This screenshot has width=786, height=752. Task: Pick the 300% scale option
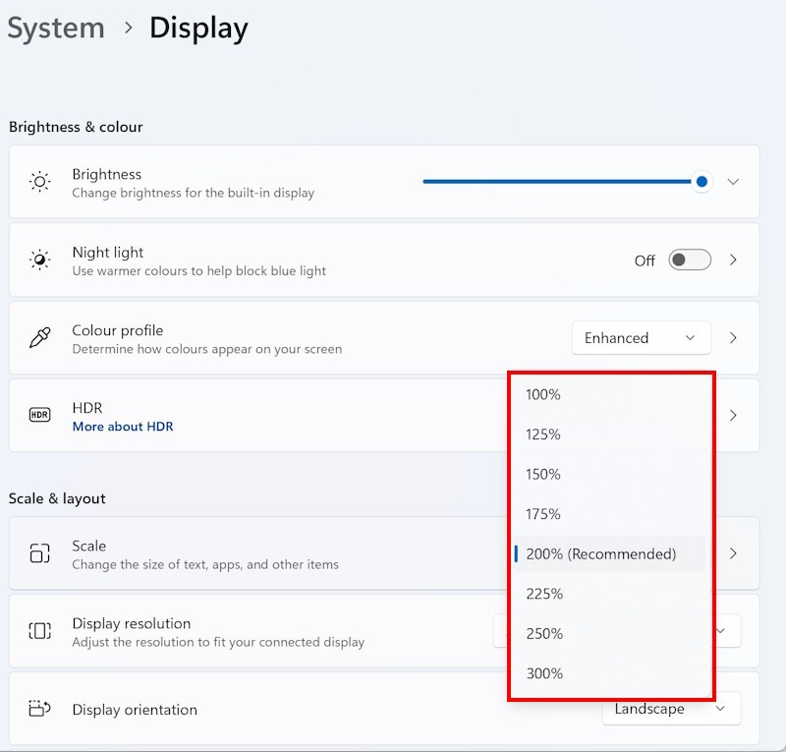(544, 673)
